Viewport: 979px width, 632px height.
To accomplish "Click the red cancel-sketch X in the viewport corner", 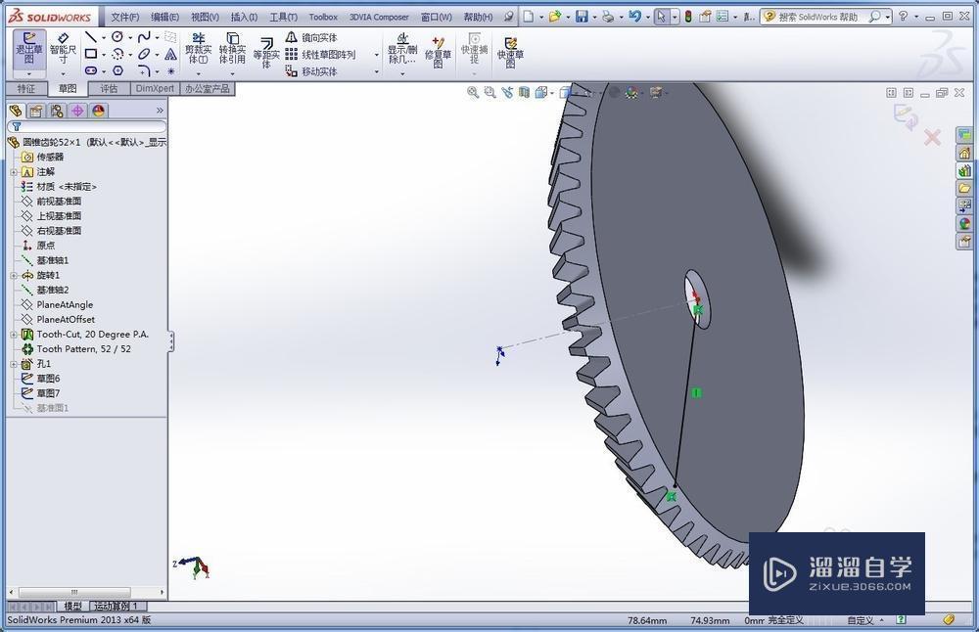I will click(x=932, y=138).
